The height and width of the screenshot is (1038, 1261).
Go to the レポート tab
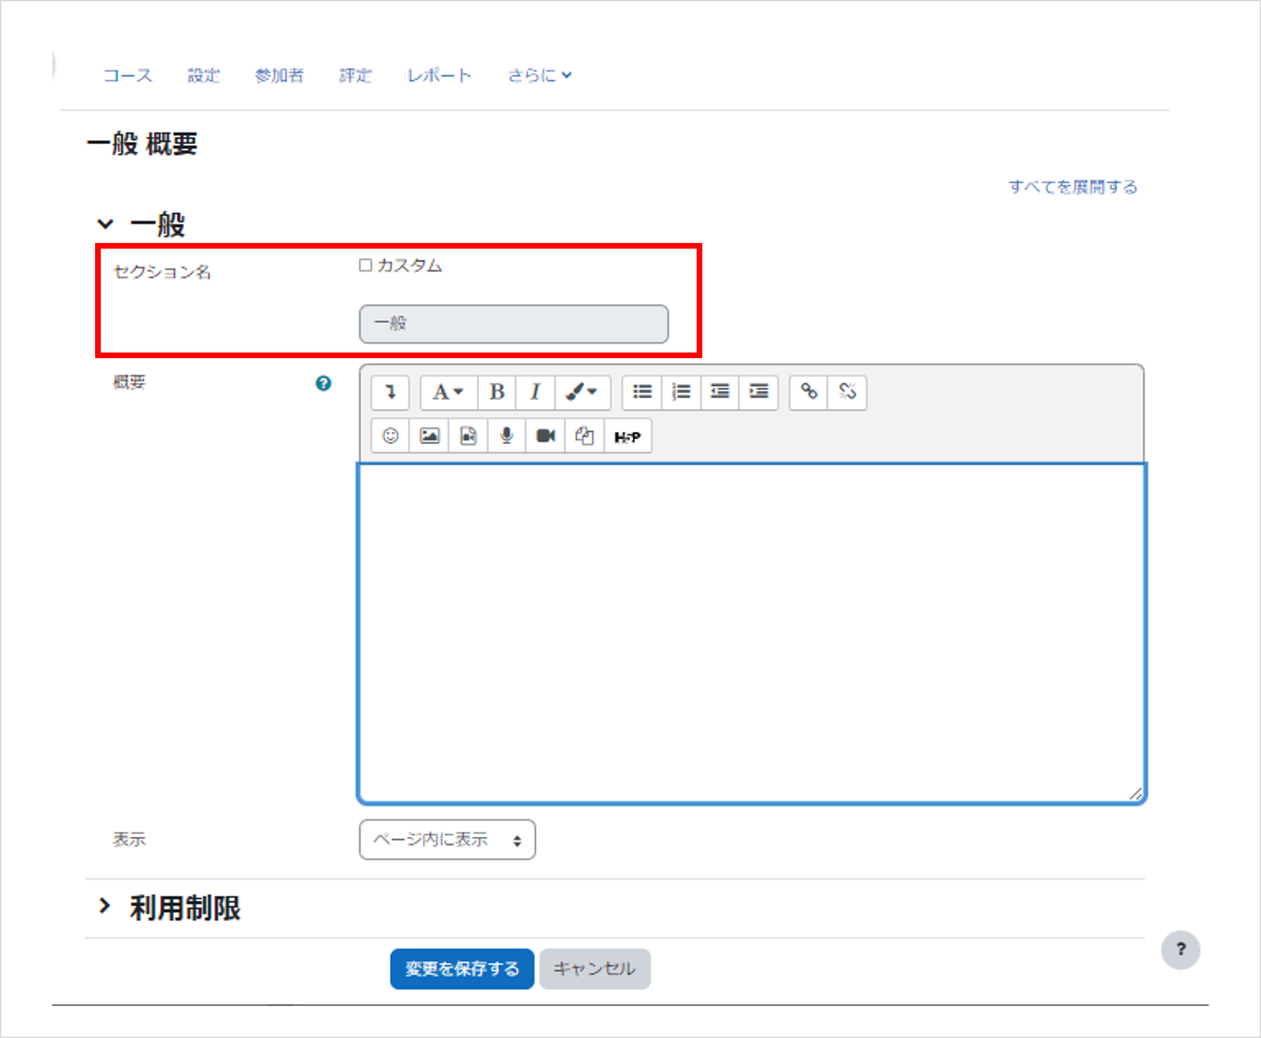pos(439,76)
